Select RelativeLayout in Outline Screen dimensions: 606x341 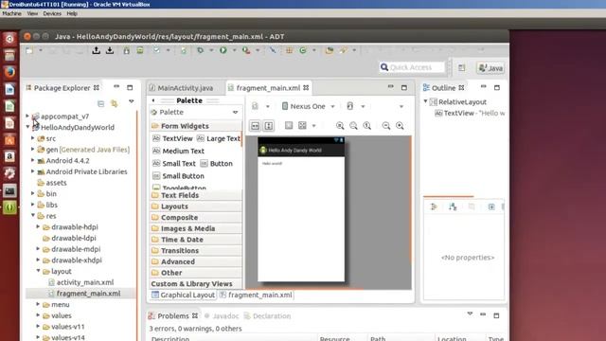[458, 102]
